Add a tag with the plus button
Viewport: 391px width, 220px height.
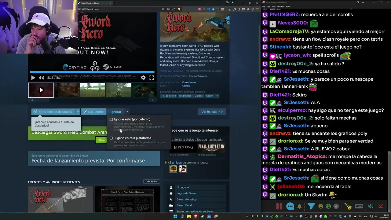point(217,96)
